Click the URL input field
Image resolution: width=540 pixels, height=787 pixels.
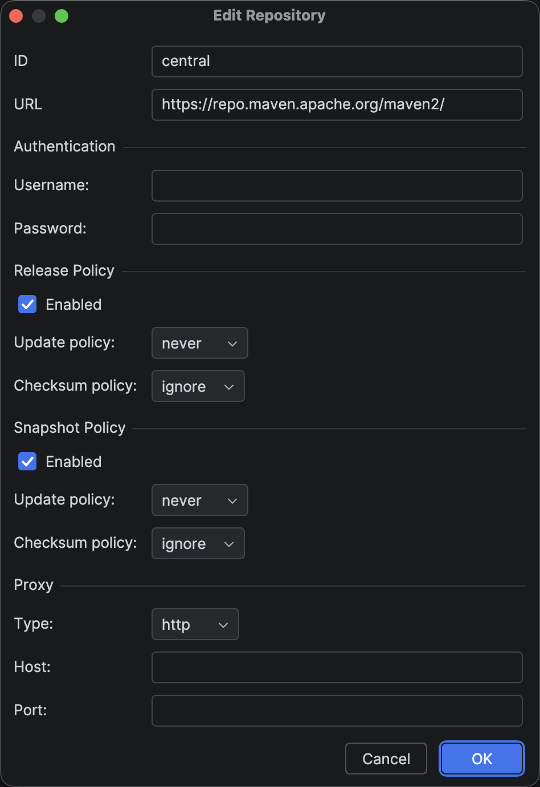tap(337, 105)
